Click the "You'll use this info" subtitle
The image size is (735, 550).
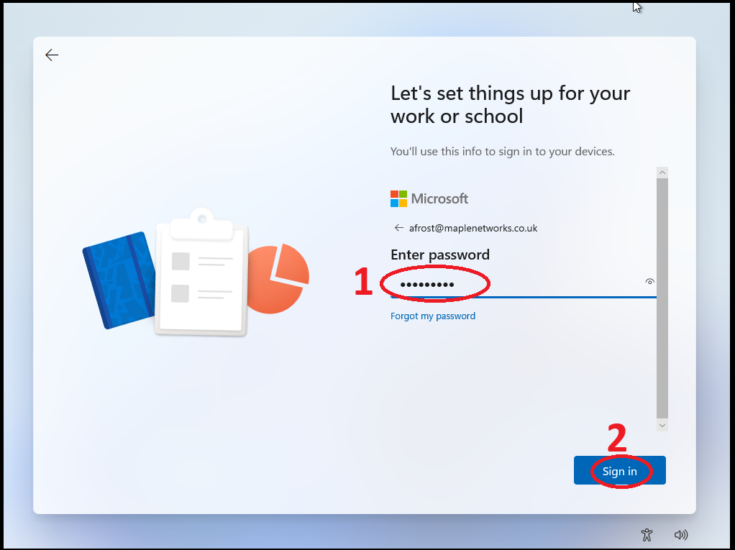click(x=502, y=152)
